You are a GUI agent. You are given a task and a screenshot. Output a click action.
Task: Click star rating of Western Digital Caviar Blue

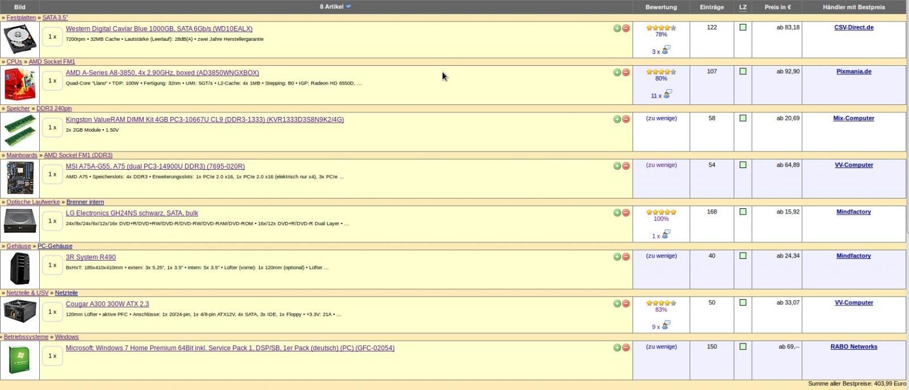point(661,27)
